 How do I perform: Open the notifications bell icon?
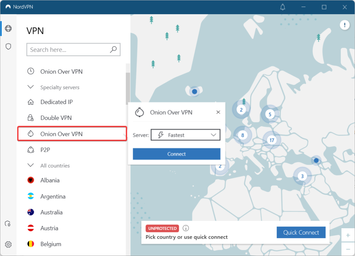pos(283,7)
